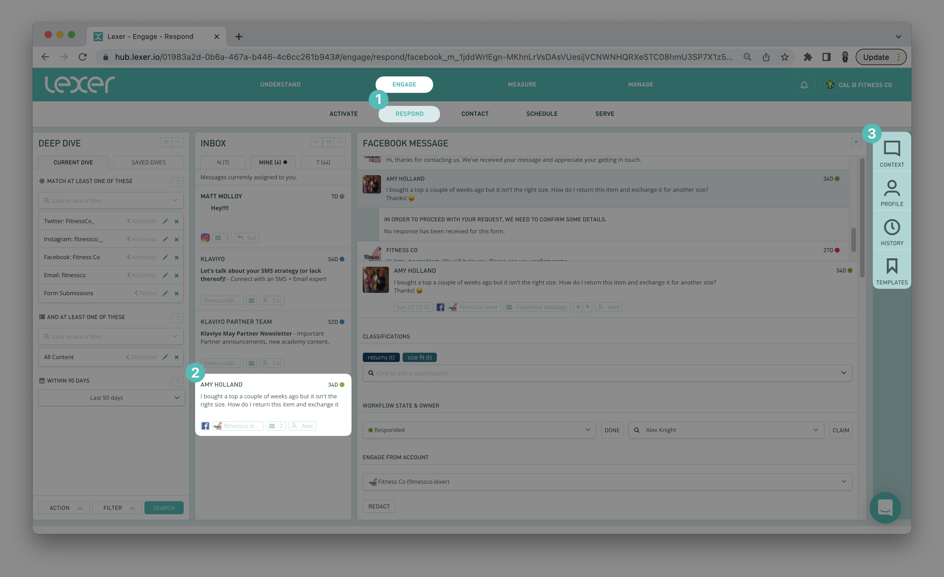
Task: Switch to the Saved Dives tab
Action: click(148, 162)
